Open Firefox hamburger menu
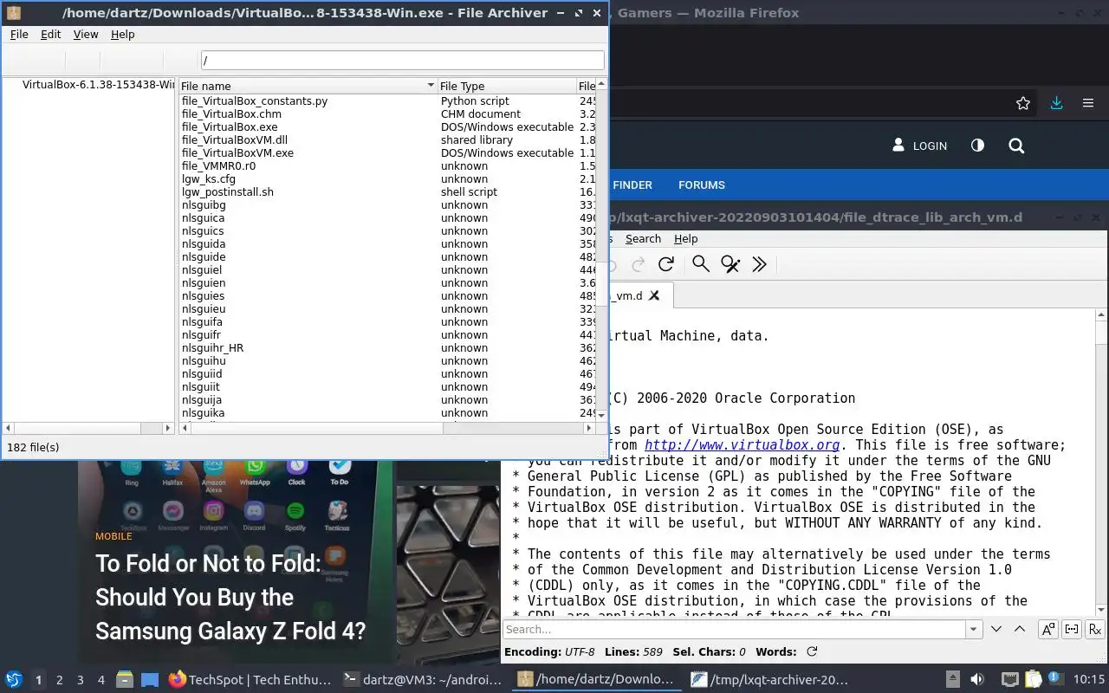The image size is (1109, 693). click(x=1088, y=103)
